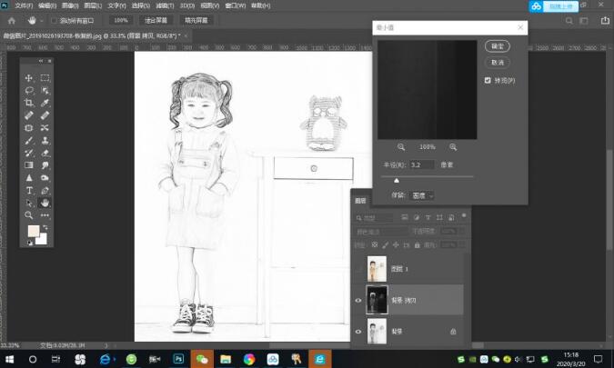This screenshot has width=614, height=368.
Task: Select the Crop tool
Action: [x=29, y=103]
